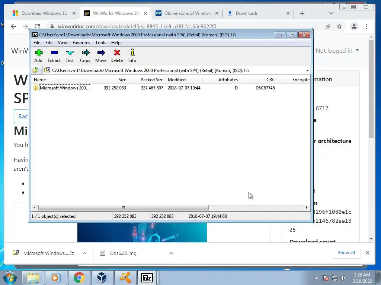Show hidden tray icons arrow

coord(316,278)
